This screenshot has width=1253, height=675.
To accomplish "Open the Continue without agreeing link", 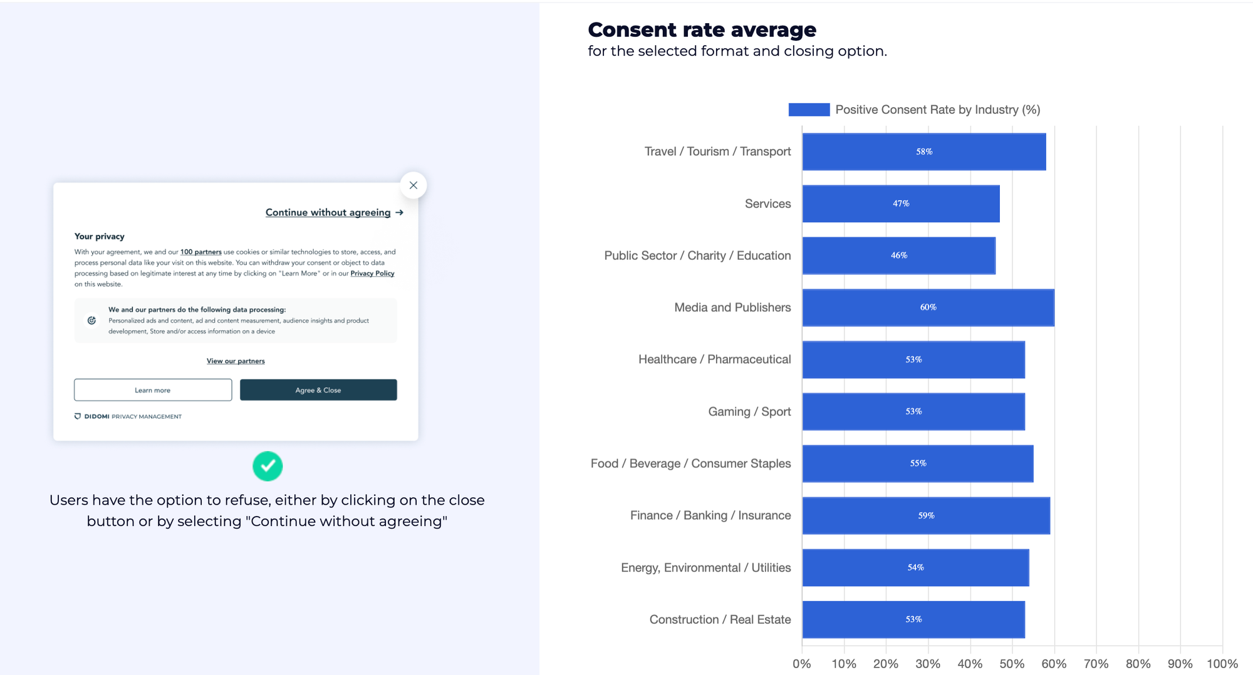I will pyautogui.click(x=328, y=212).
